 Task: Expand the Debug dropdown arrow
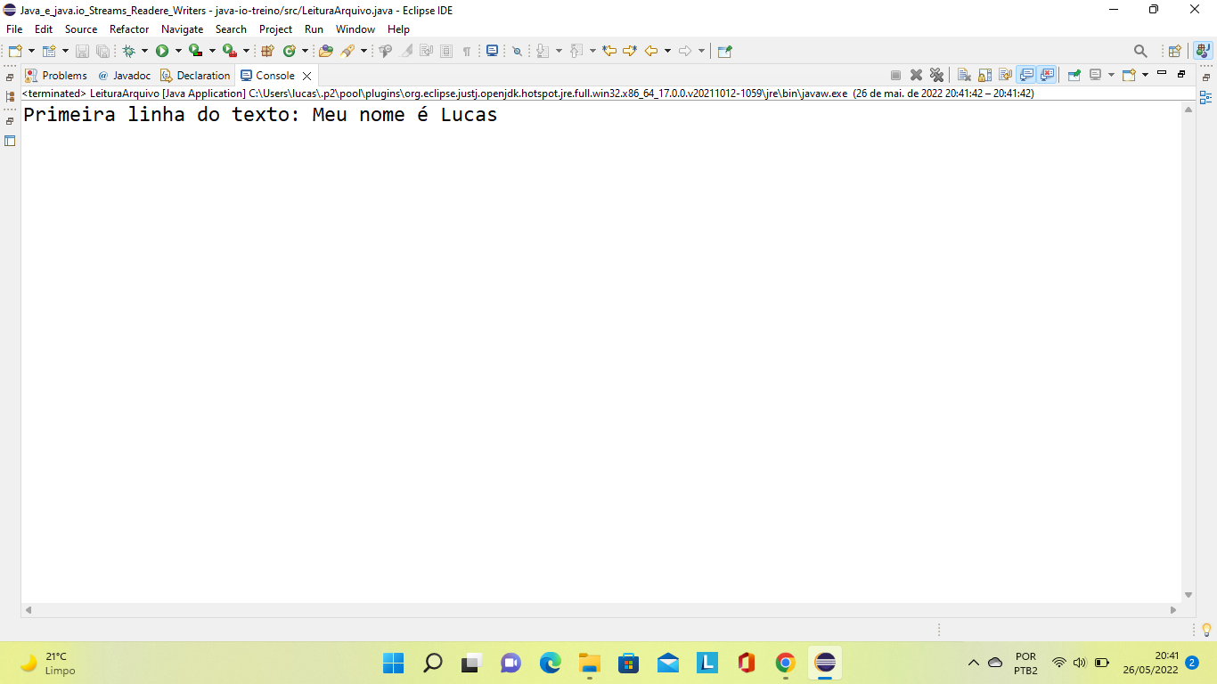coord(144,51)
